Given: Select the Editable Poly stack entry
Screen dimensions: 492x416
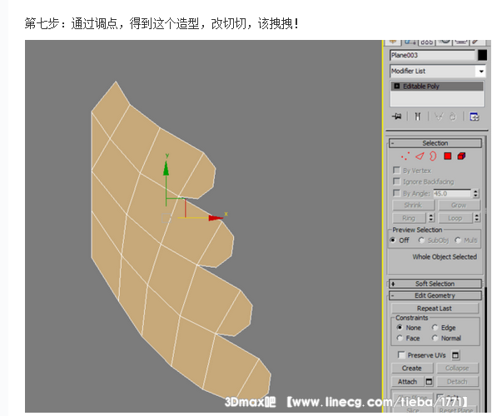Looking at the screenshot, I should click(437, 86).
